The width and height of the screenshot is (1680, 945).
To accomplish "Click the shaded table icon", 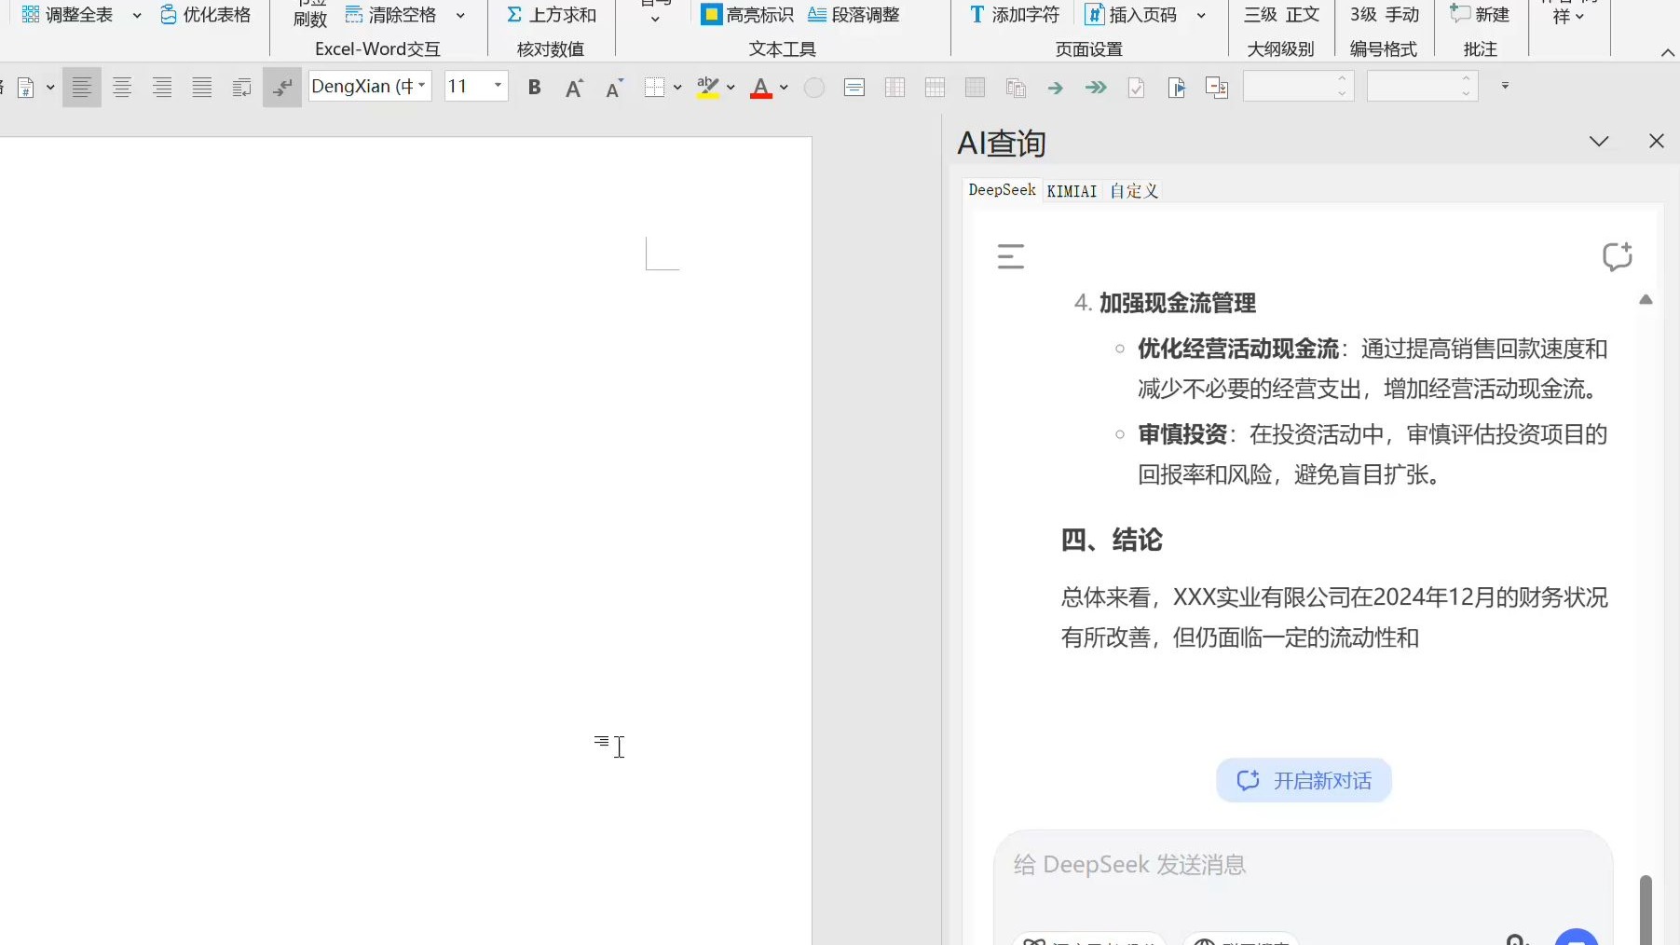I will [975, 88].
